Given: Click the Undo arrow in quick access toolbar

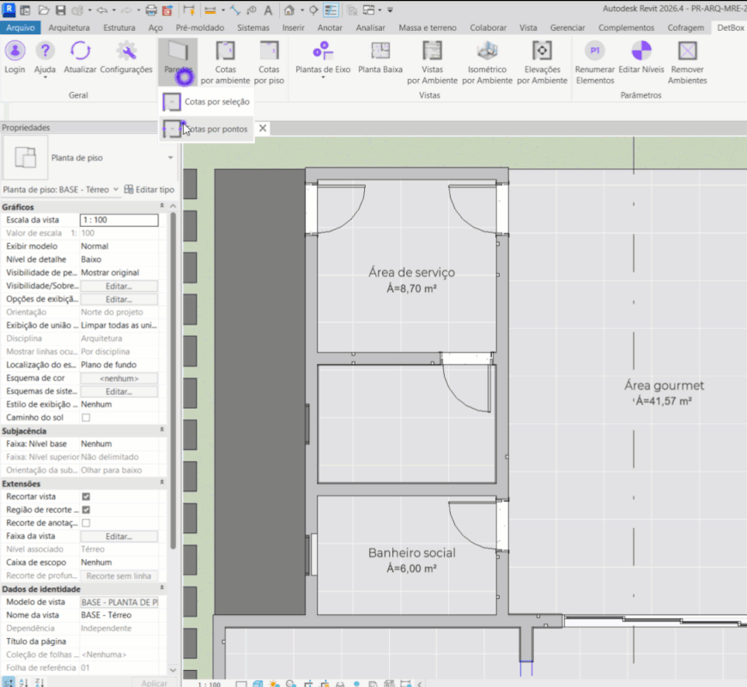Looking at the screenshot, I should 101,9.
